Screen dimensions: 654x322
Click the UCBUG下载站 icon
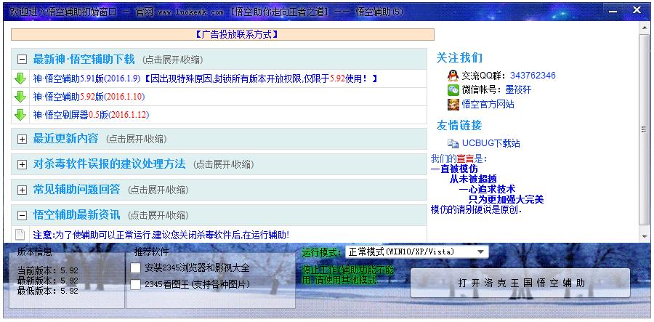point(453,144)
